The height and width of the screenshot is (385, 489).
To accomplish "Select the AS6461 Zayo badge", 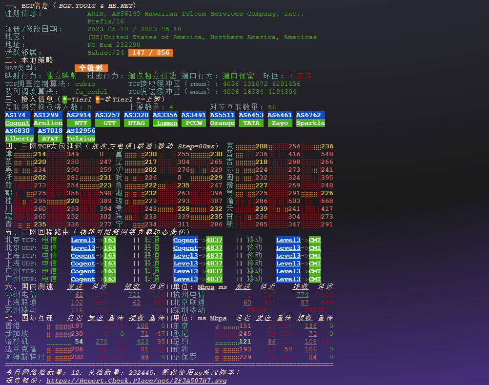I will click(280, 119).
